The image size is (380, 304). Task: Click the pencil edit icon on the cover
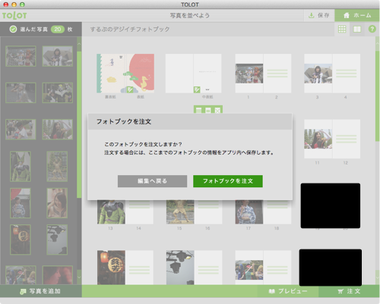click(130, 89)
